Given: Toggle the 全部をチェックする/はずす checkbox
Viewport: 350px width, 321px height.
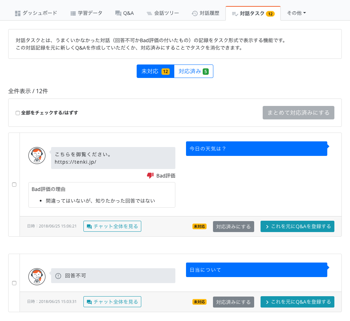Looking at the screenshot, I should click(x=18, y=113).
